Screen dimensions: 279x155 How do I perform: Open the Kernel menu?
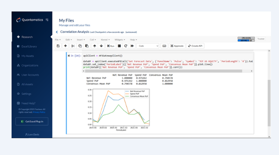pyautogui.click(x=105, y=40)
